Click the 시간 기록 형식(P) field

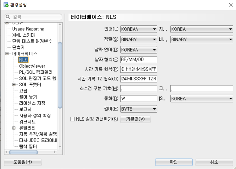click(x=139, y=69)
